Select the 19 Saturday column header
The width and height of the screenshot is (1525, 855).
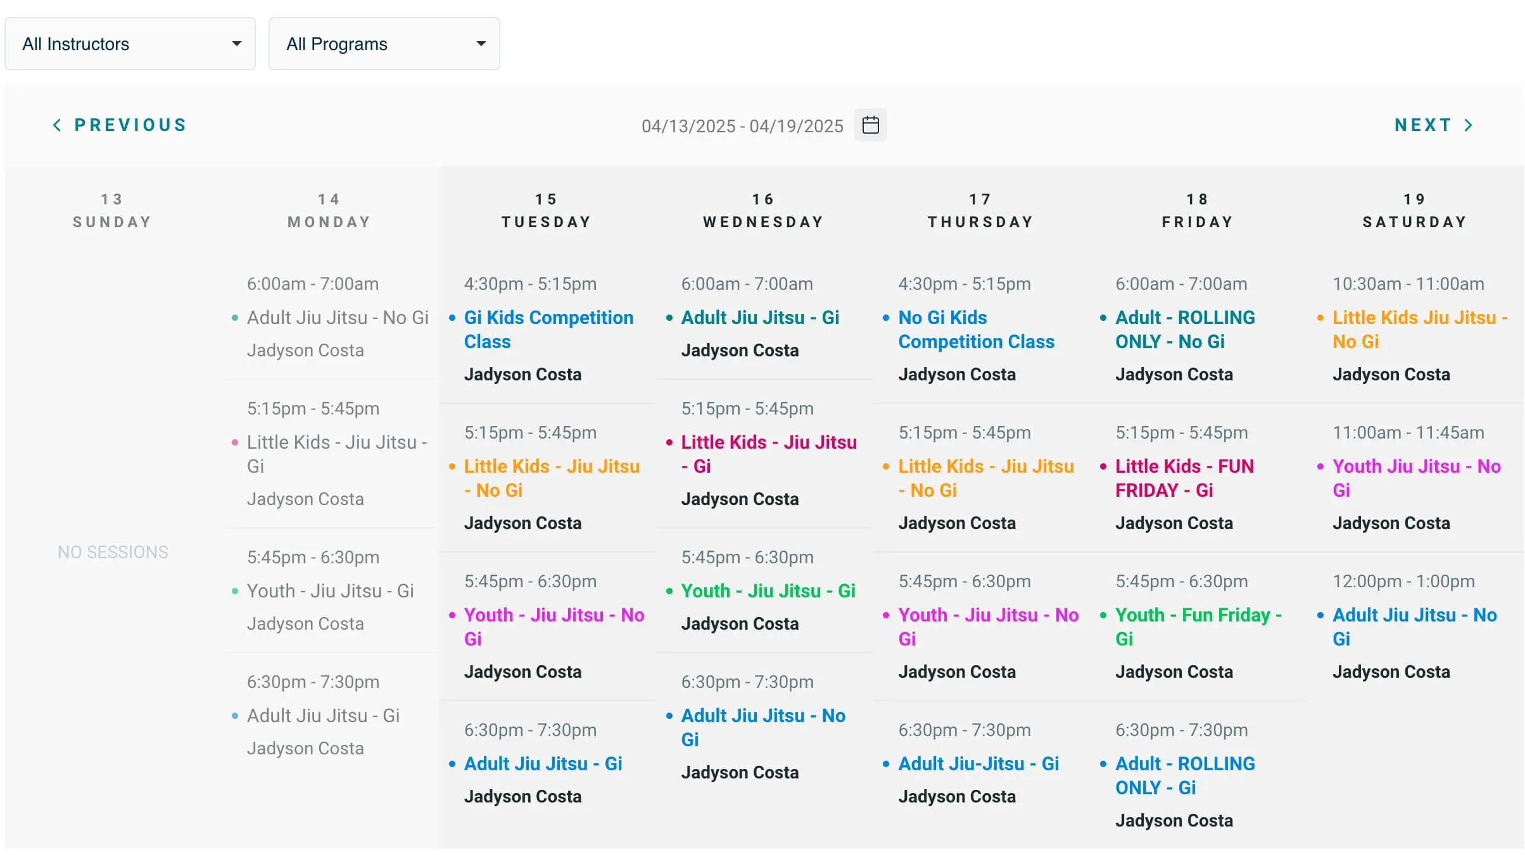point(1414,210)
